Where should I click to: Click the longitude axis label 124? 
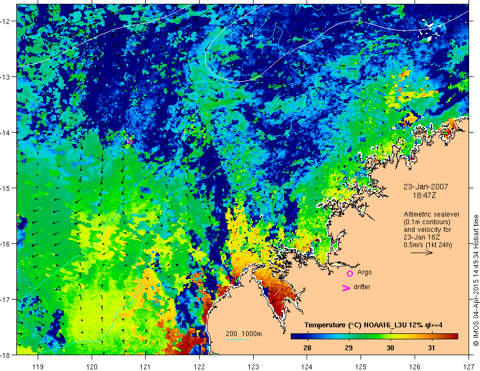307,367
